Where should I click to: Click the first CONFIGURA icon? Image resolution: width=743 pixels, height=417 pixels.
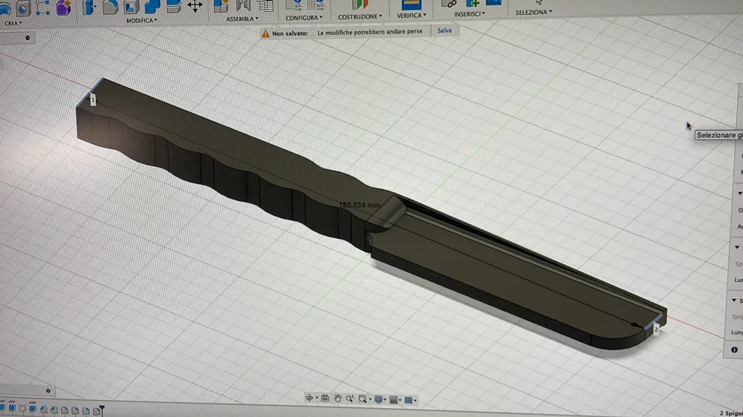coord(294,4)
